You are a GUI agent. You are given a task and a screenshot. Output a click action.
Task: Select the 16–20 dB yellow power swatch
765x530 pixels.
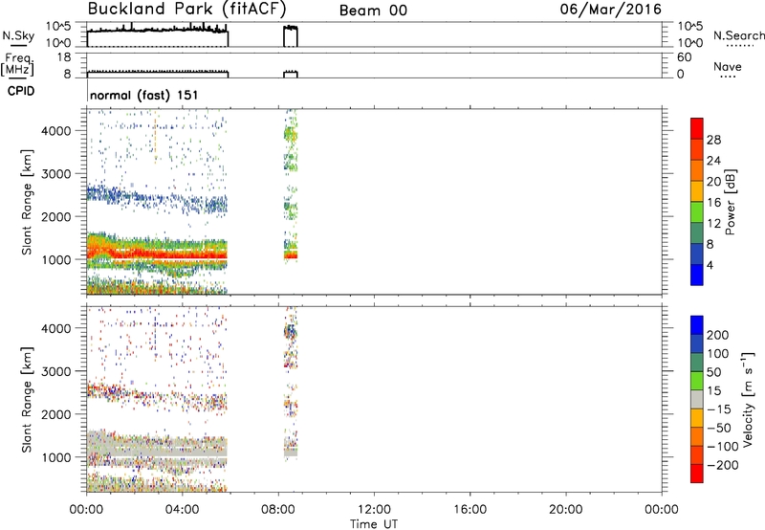click(697, 190)
